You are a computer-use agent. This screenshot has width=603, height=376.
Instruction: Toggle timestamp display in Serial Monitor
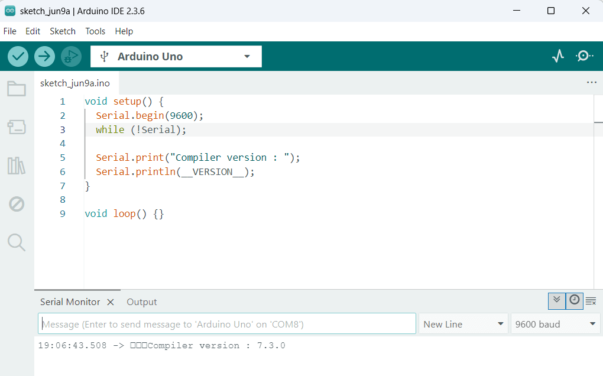pos(574,301)
